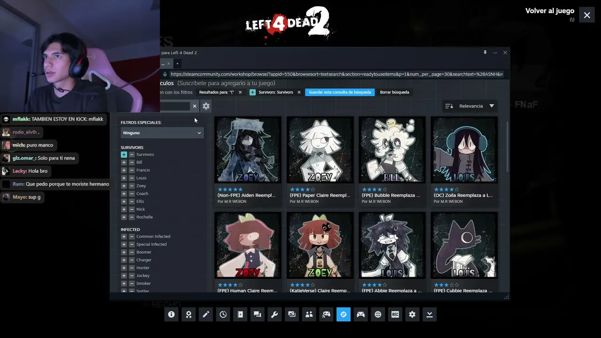Open the (FPE) Cubbie Louis thumbnail
601x338 pixels.
click(464, 245)
